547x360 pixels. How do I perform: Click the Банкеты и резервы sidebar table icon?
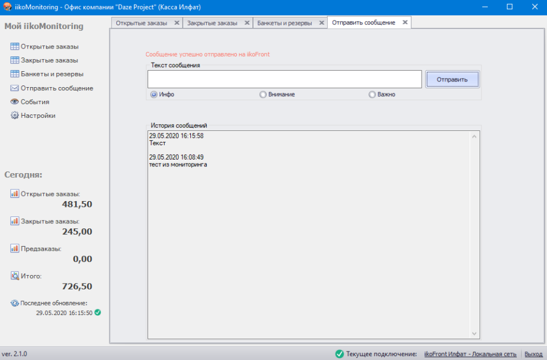pyautogui.click(x=15, y=73)
